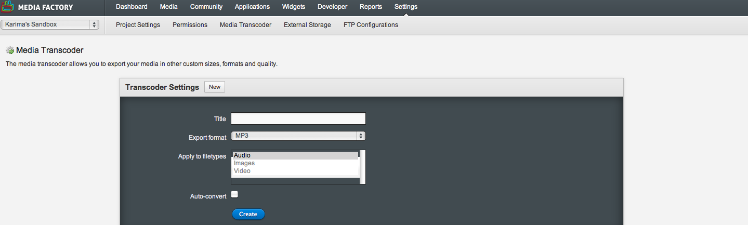The height and width of the screenshot is (225, 748).
Task: Go to the Reports section
Action: (371, 7)
